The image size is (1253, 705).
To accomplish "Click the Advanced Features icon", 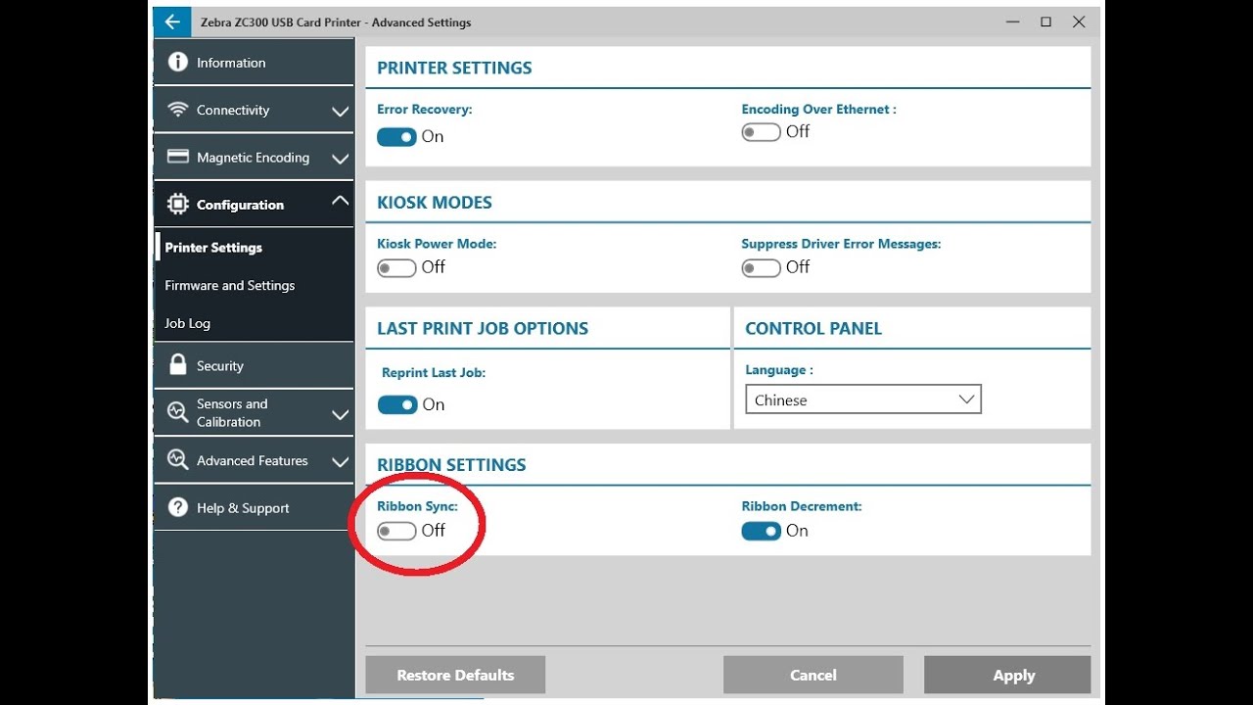I will pyautogui.click(x=177, y=459).
